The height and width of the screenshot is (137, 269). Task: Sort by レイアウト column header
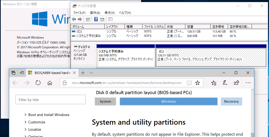pos(115,27)
